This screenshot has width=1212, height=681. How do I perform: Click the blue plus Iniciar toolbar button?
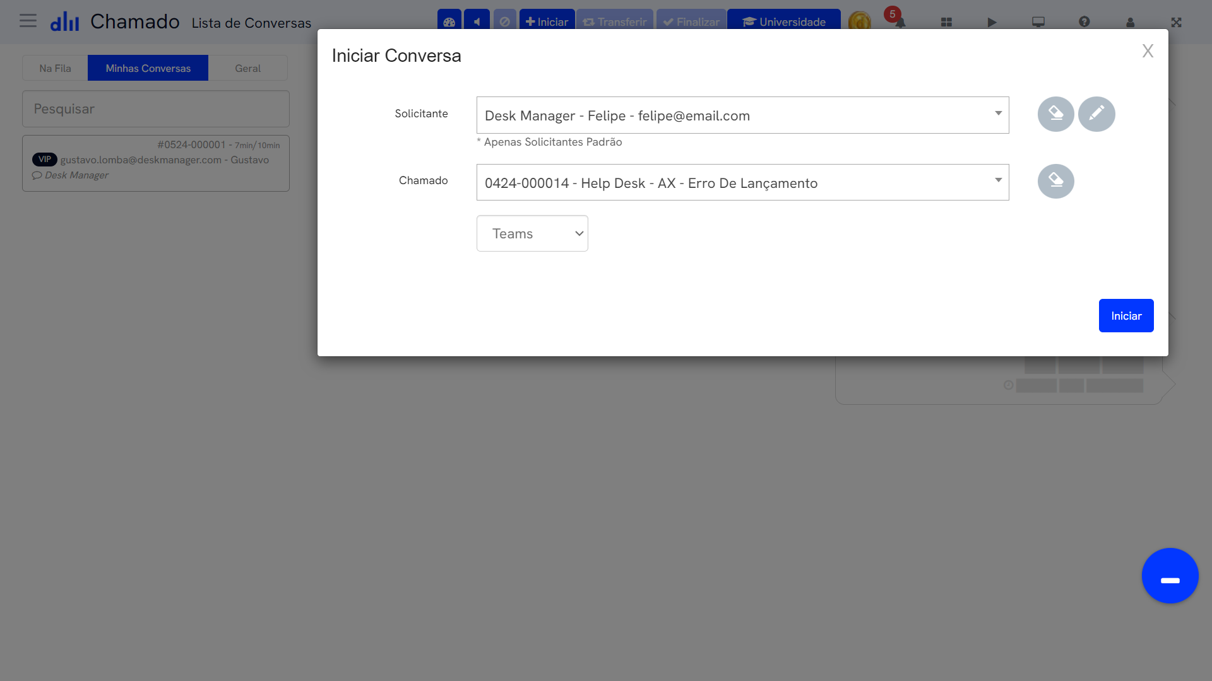point(547,21)
